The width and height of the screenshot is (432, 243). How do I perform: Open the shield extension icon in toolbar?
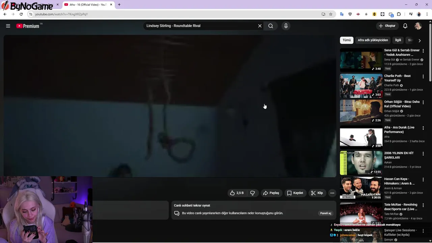pyautogui.click(x=350, y=14)
